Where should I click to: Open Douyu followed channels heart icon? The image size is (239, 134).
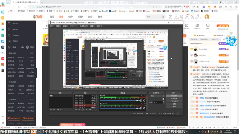click(176, 16)
